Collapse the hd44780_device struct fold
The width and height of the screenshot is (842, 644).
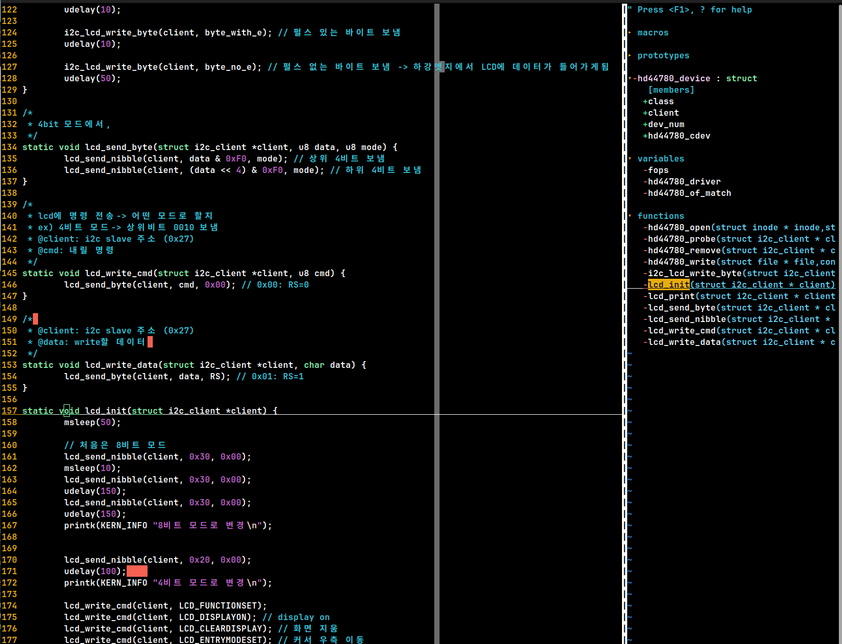[x=630, y=78]
